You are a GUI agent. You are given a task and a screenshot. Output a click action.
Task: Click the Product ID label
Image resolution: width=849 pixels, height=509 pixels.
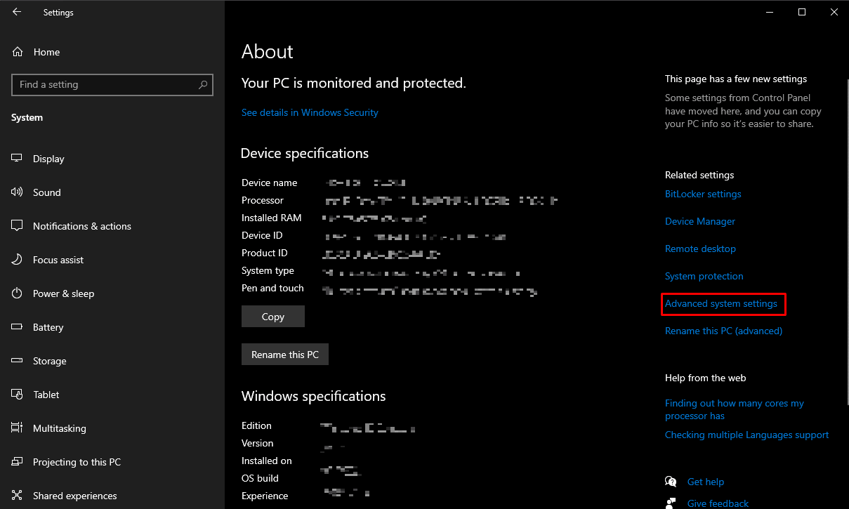click(x=265, y=253)
